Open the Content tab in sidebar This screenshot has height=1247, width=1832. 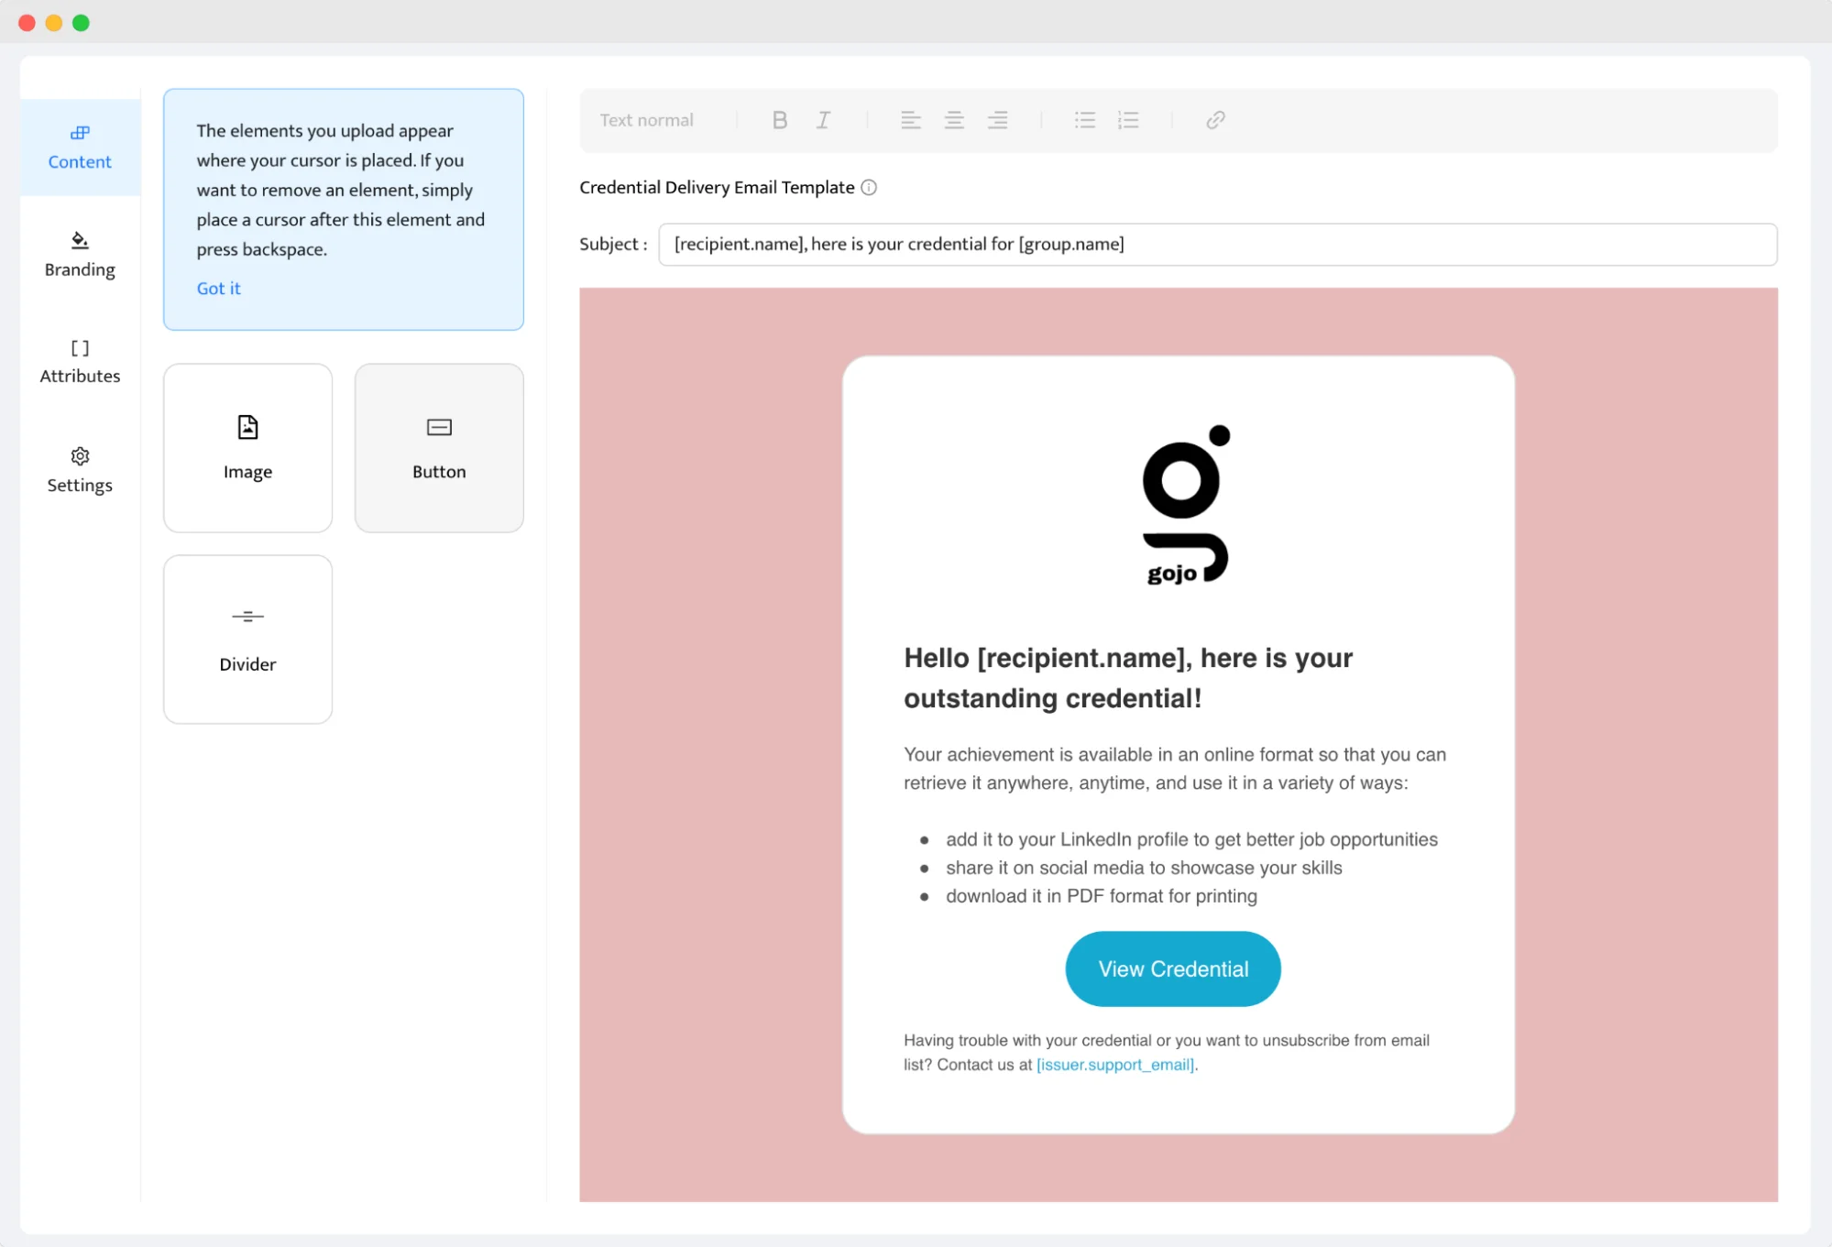[80, 148]
